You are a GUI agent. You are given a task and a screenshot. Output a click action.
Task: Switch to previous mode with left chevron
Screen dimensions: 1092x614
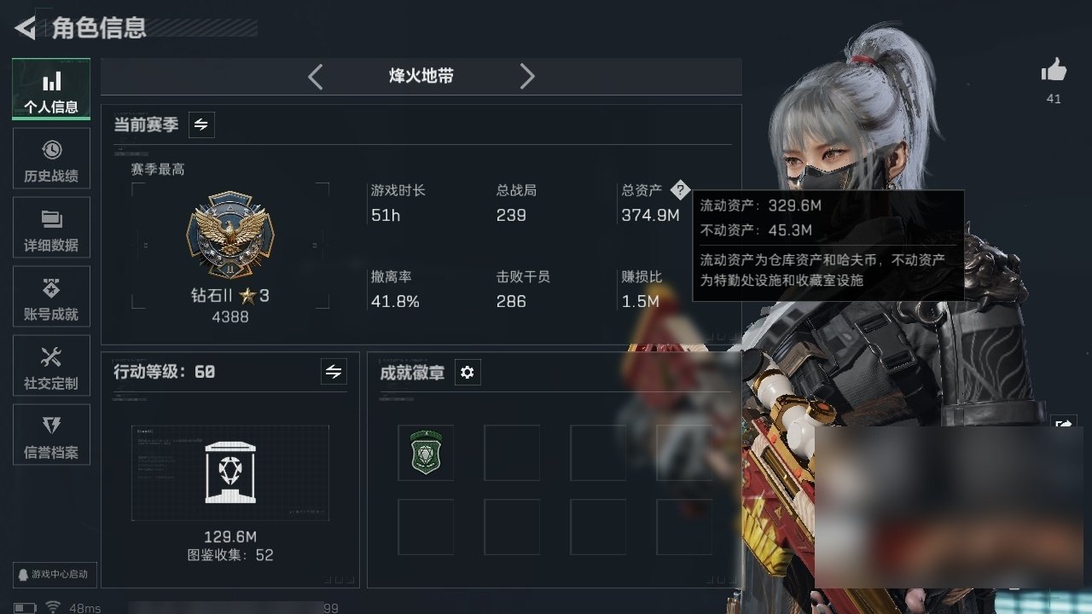coord(315,77)
